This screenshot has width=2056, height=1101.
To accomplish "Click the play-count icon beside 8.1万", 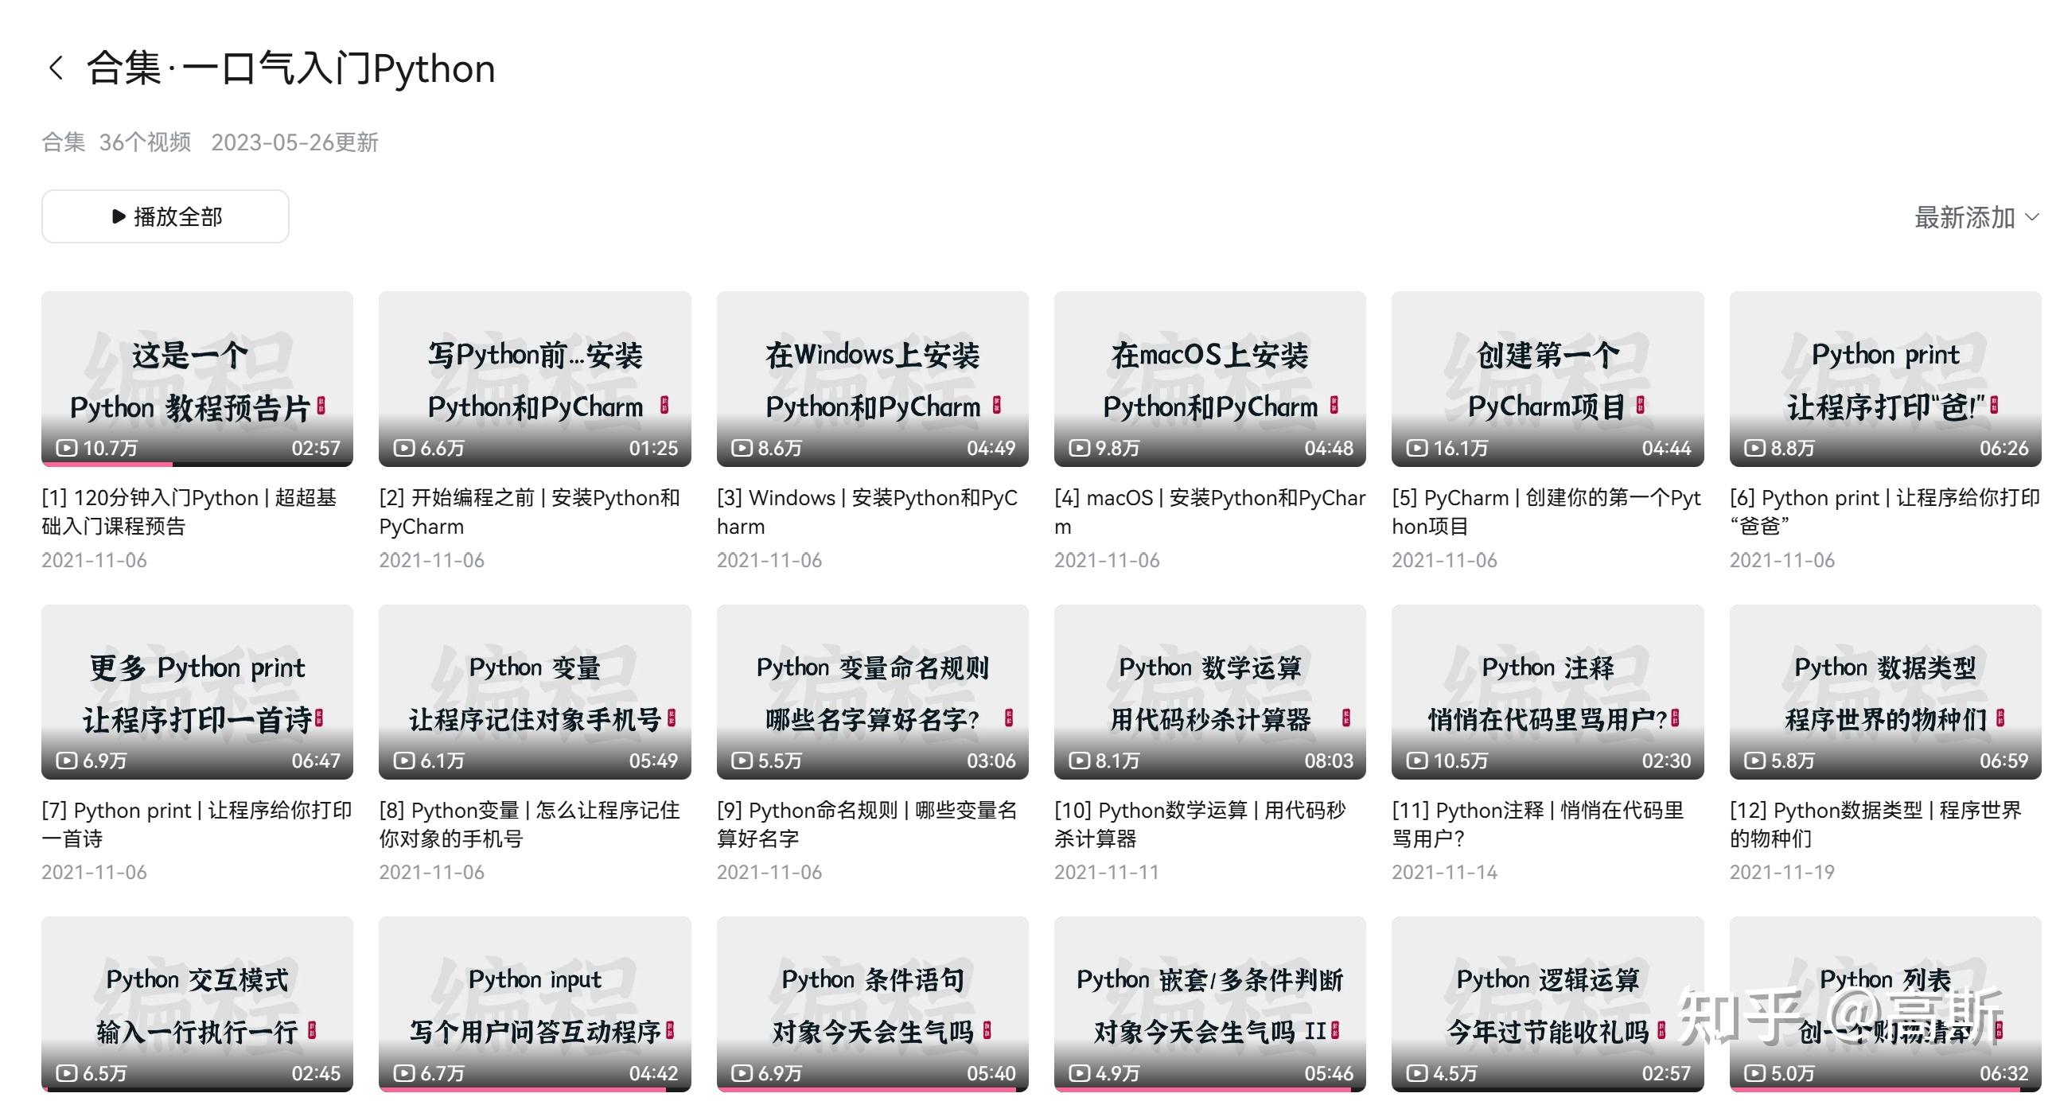I will pos(1080,761).
